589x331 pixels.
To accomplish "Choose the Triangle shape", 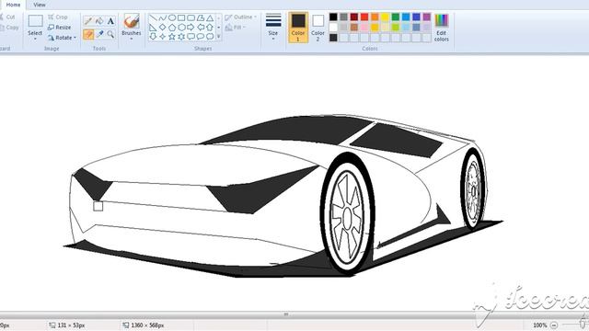I will (210, 17).
